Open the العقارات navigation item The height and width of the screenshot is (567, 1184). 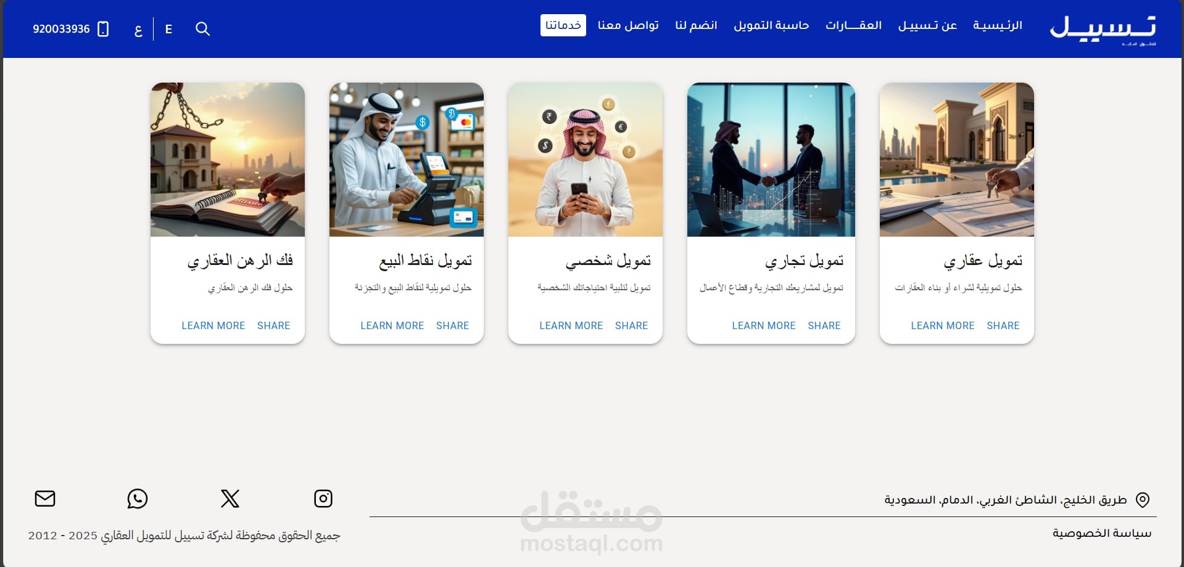pyautogui.click(x=853, y=25)
